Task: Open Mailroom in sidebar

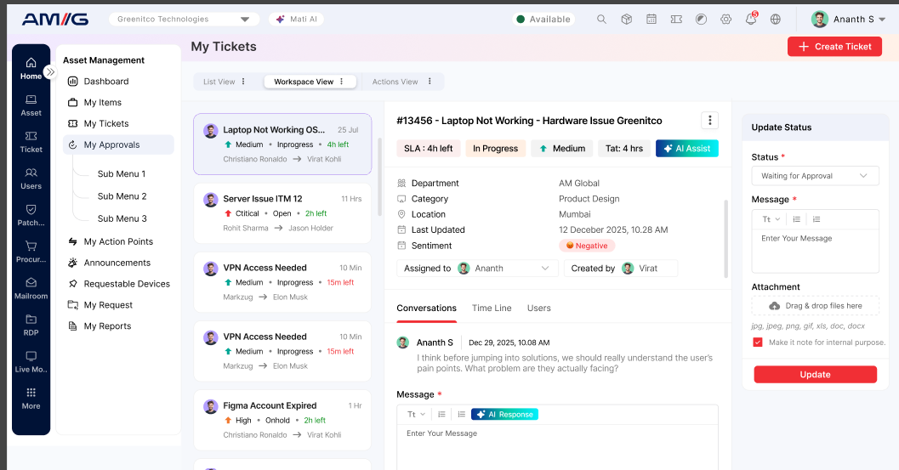Action: 31,288
